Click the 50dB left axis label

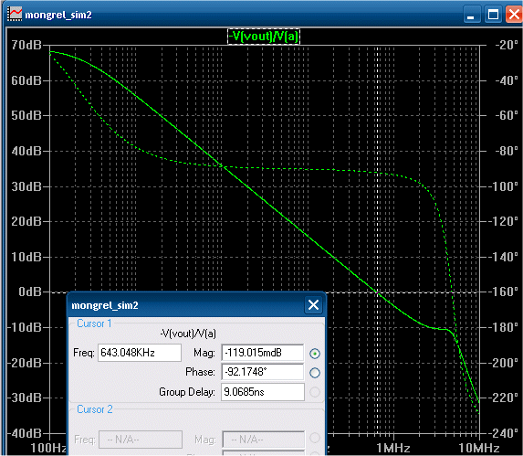tap(26, 115)
